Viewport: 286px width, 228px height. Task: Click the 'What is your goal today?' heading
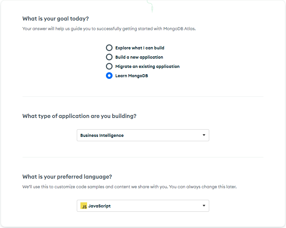pos(55,19)
